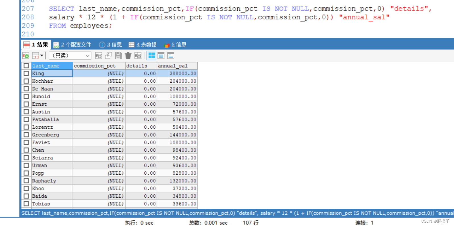Select the 288000.00 annual_sal cell
The image size is (454, 226).
[x=177, y=73]
